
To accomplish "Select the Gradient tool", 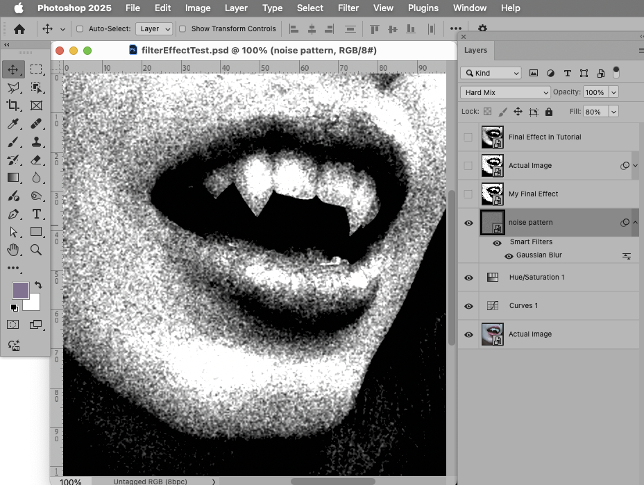I will point(14,178).
